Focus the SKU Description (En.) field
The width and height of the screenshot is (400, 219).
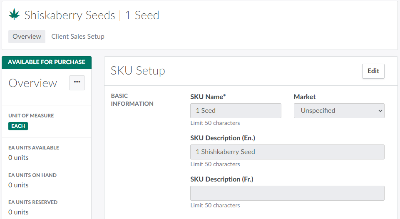(x=287, y=152)
